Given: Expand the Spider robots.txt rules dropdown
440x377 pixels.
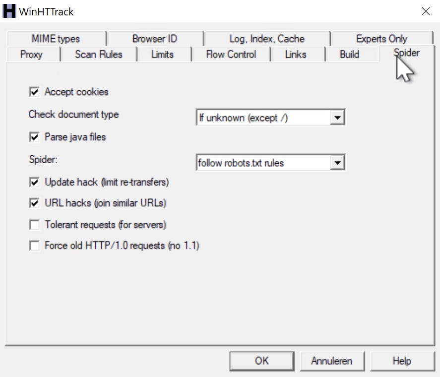Looking at the screenshot, I should [337, 163].
